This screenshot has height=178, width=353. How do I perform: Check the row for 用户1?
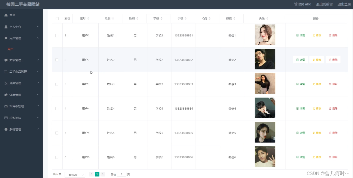coord(57,35)
